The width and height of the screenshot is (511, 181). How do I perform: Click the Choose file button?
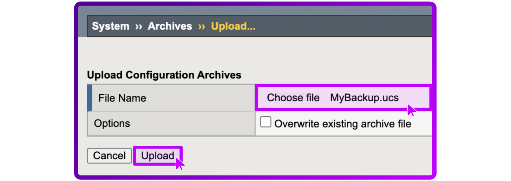[293, 98]
